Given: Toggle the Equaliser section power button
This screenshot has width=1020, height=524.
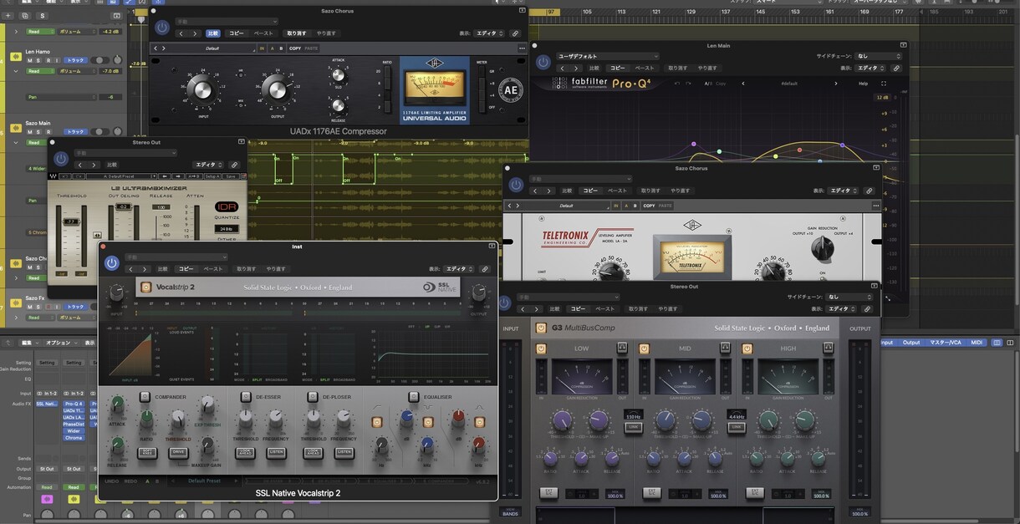Looking at the screenshot, I should 413,397.
